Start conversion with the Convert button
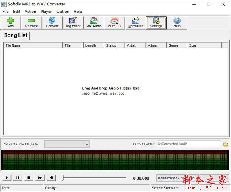Viewport: 231px width, 192px height. pos(52,23)
